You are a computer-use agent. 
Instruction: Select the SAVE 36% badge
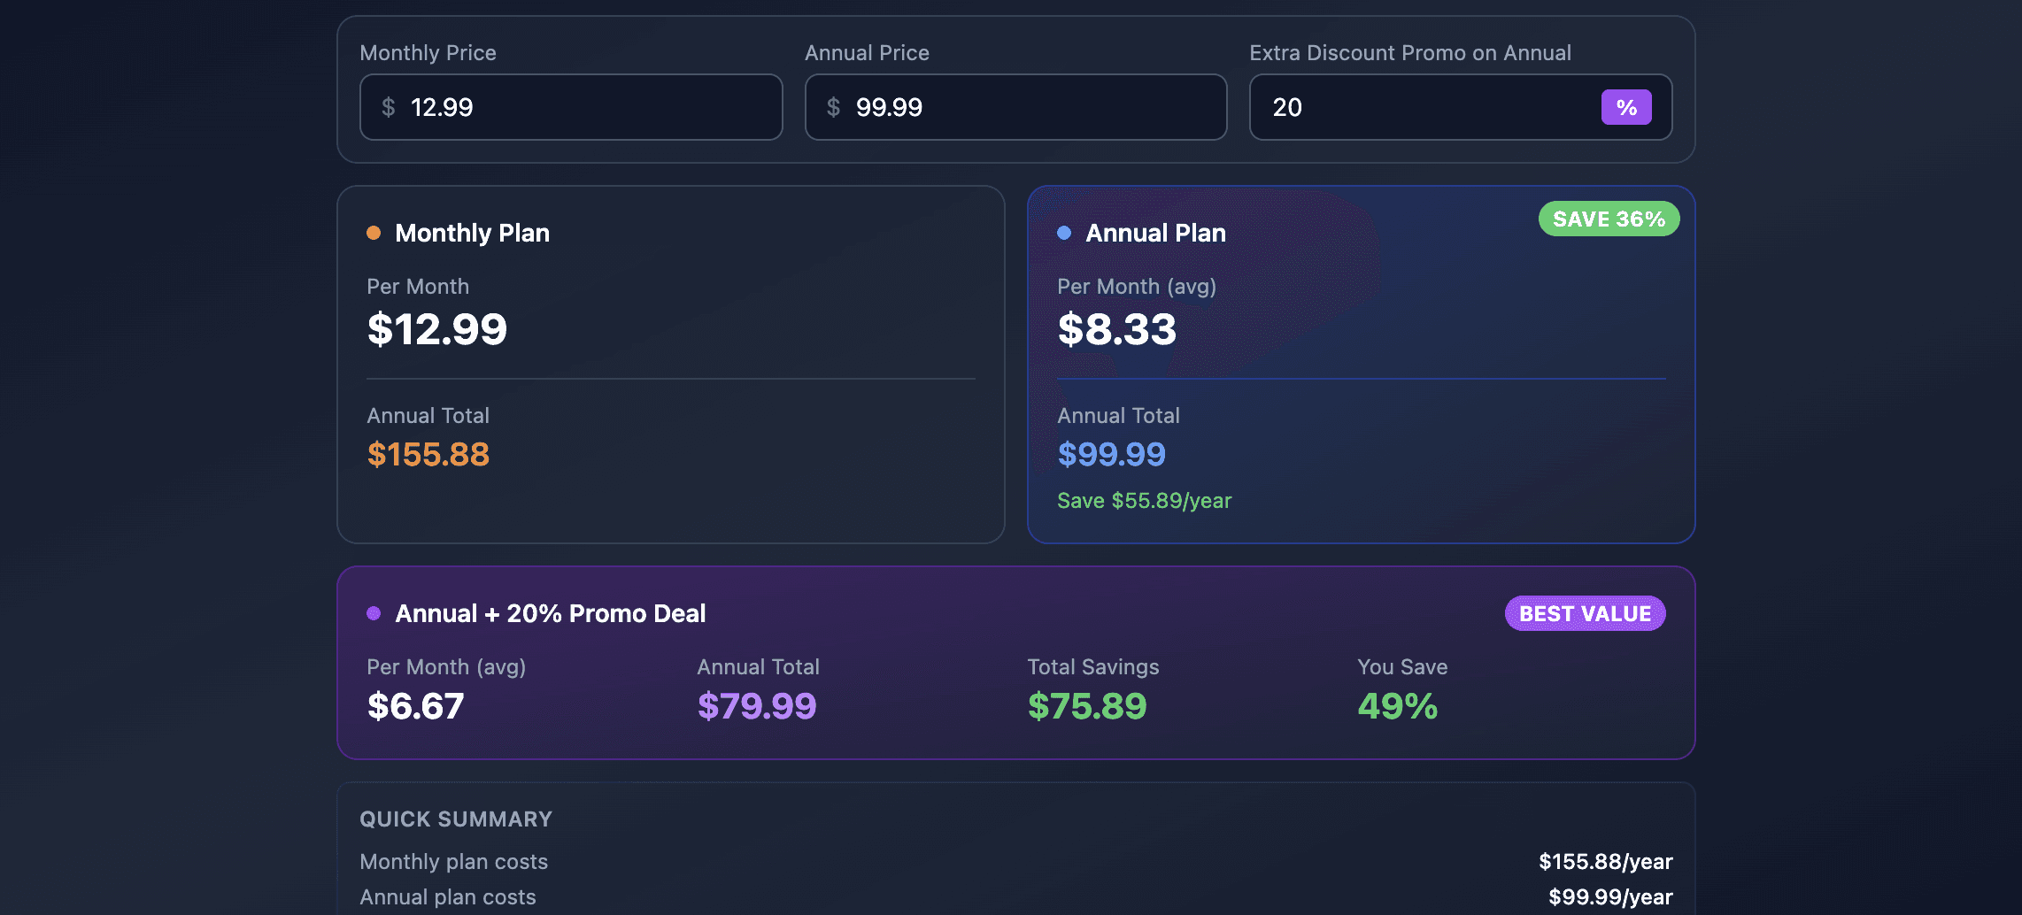tap(1608, 219)
